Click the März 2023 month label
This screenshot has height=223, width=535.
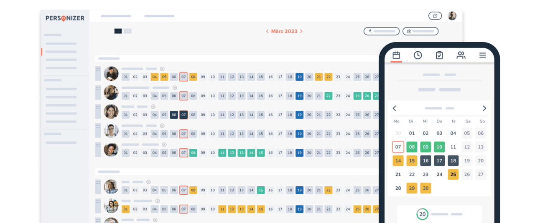[x=284, y=31]
